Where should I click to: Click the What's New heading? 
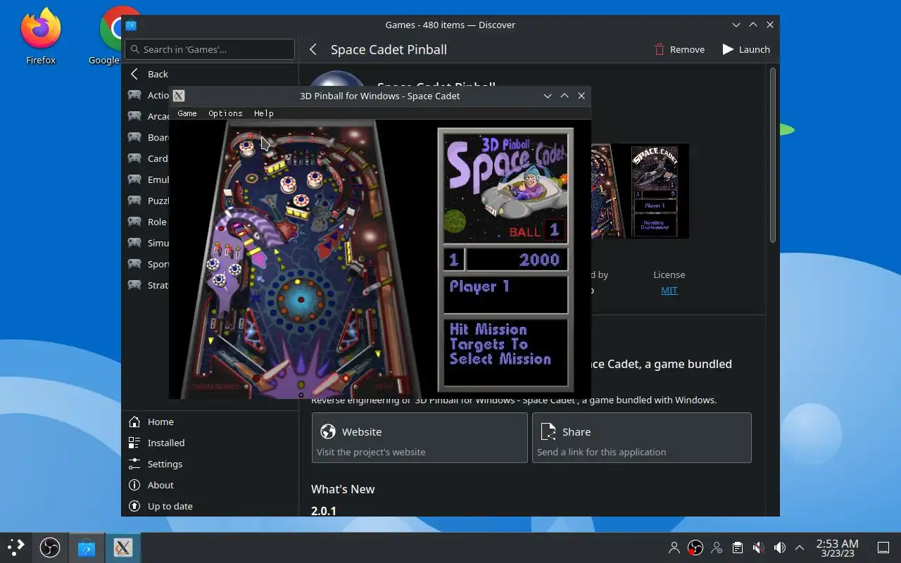tap(343, 489)
